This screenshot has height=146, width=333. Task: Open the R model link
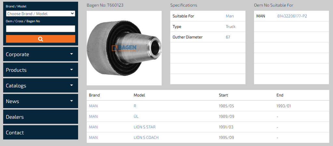[135, 106]
